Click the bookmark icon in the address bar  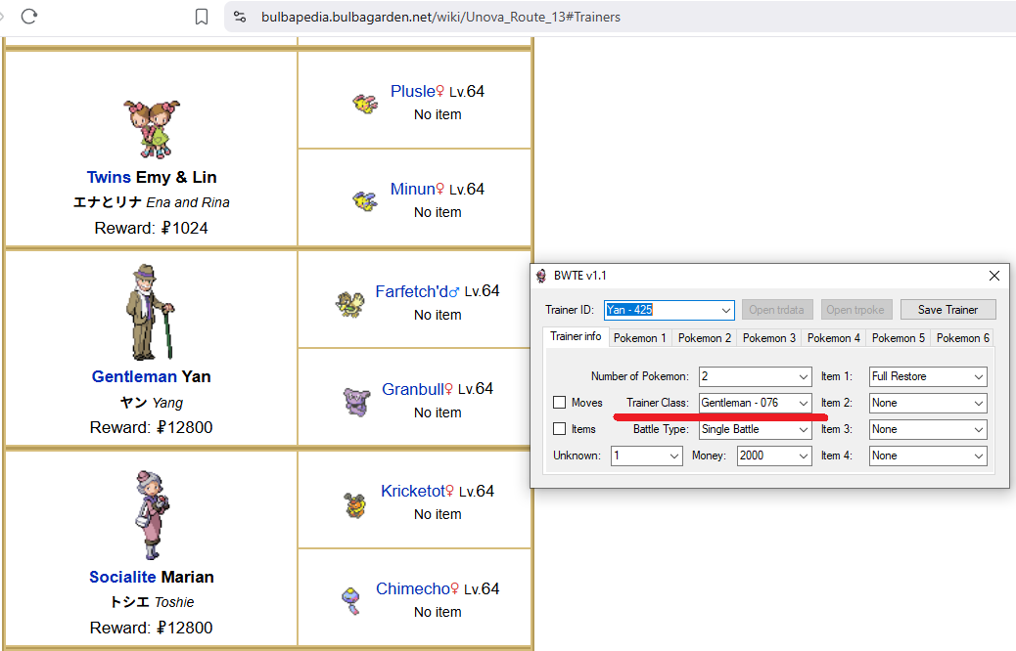pos(202,17)
